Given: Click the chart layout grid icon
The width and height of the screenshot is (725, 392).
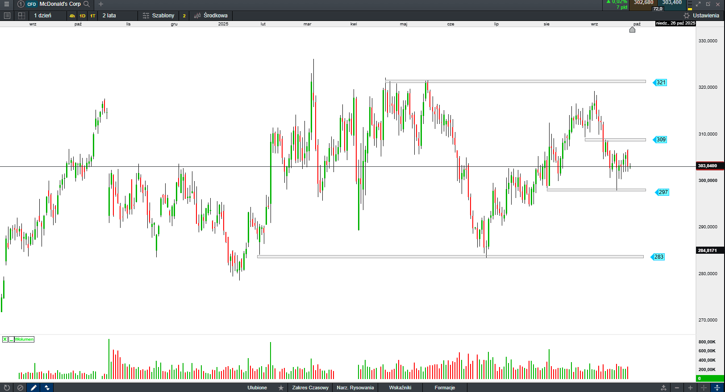Looking at the screenshot, I should [x=21, y=16].
